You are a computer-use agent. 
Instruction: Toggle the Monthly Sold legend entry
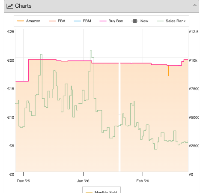(x=101, y=192)
